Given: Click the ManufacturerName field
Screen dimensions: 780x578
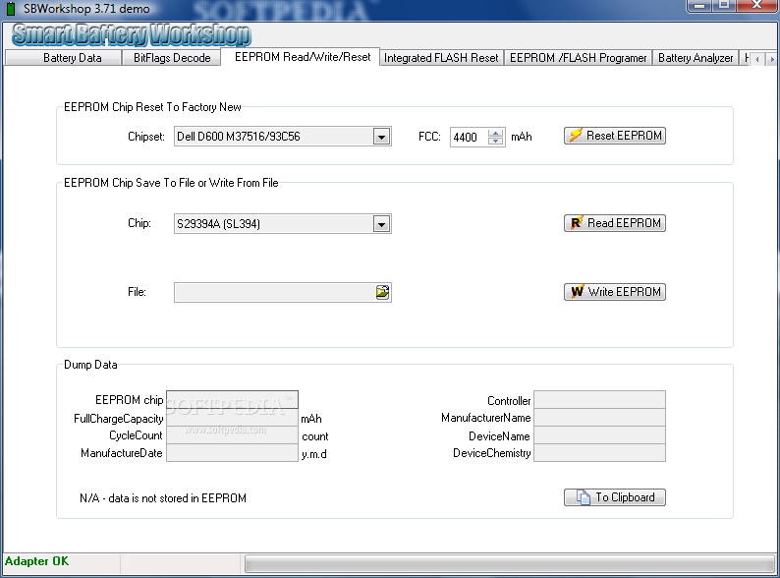Looking at the screenshot, I should pos(599,418).
